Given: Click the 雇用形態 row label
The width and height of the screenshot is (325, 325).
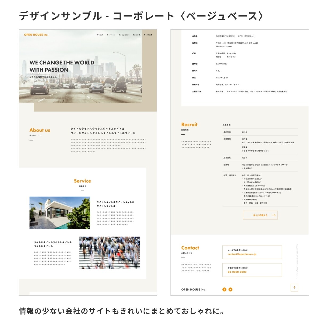Looking at the screenshot, I should pyautogui.click(x=227, y=132).
